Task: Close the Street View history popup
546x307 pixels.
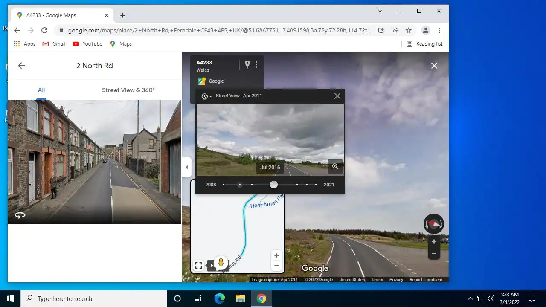Action: point(337,96)
